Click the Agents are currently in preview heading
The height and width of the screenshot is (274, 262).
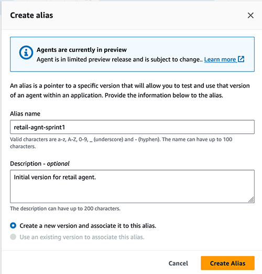[x=82, y=50]
